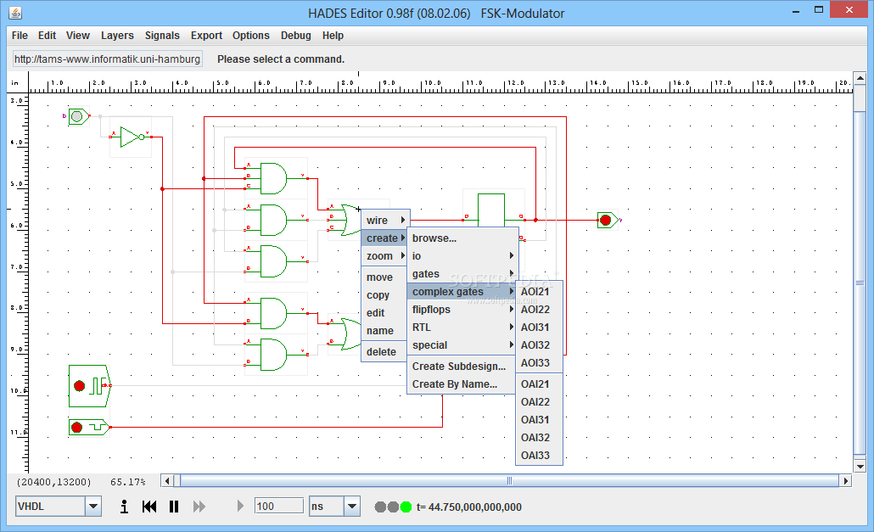Click the vertical scrollbar thumb
The width and height of the screenshot is (874, 532).
[x=860, y=283]
